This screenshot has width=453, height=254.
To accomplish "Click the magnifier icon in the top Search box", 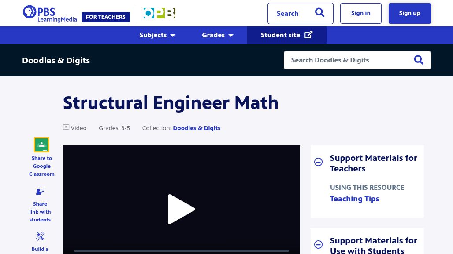I will [x=319, y=13].
